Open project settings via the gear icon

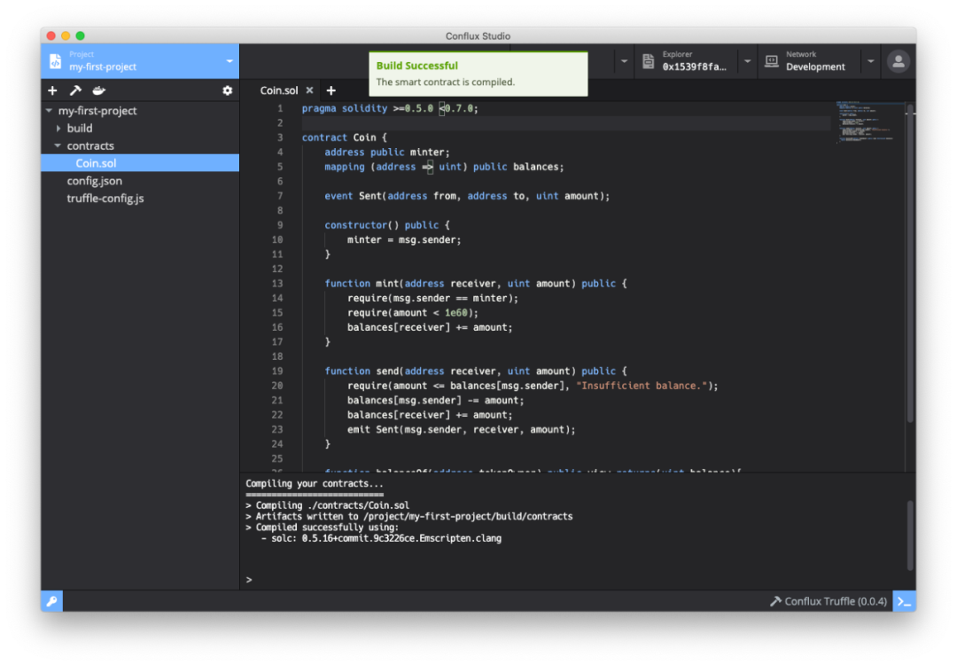[227, 90]
